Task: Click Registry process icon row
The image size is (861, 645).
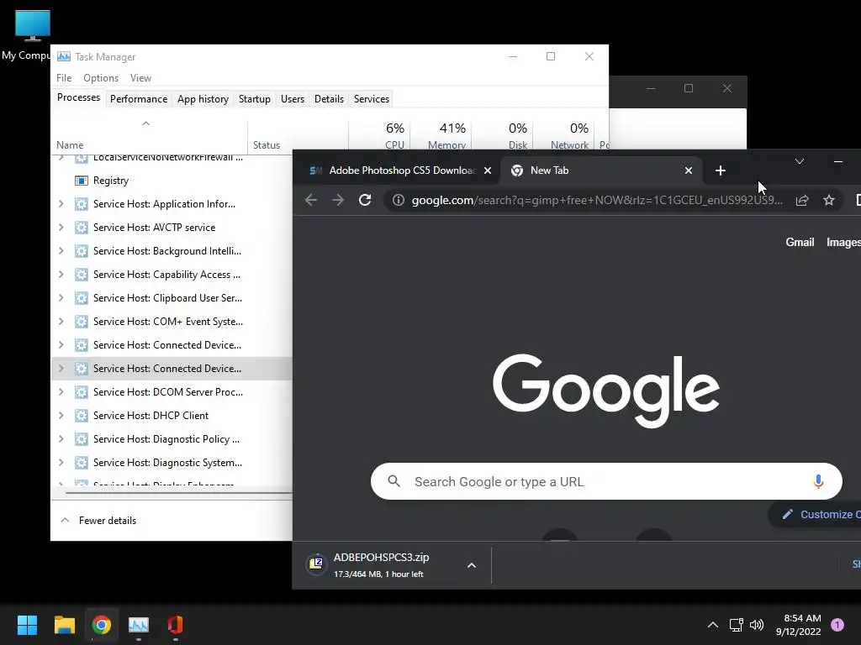Action: 82,181
